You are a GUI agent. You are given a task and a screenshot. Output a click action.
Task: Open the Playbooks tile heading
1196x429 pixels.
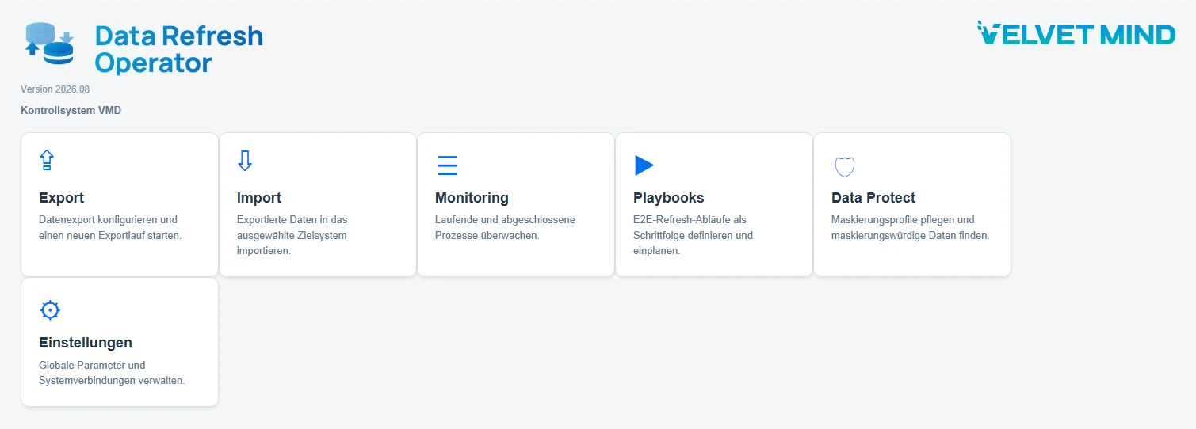click(668, 198)
